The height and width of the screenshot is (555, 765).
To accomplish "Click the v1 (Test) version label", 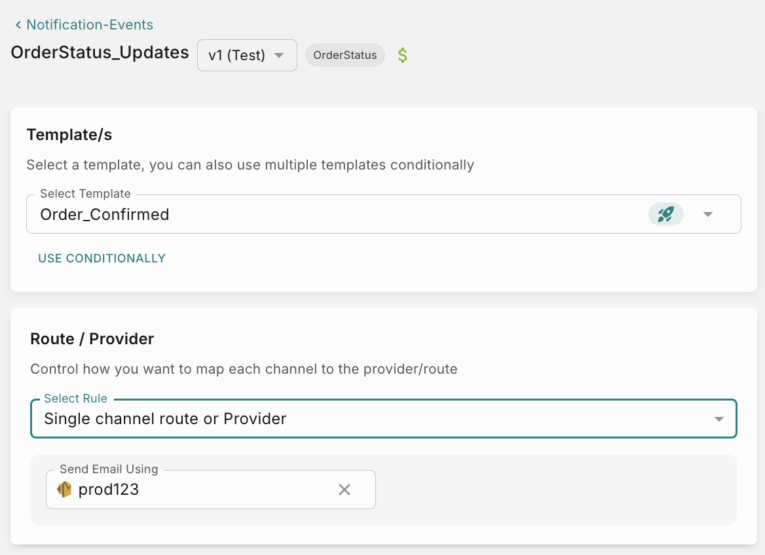I will tap(236, 56).
